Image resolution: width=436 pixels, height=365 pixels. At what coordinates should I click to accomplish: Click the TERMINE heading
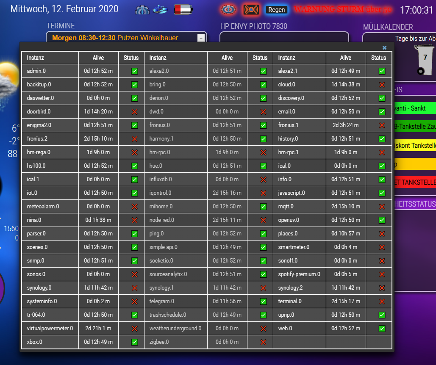pos(61,26)
